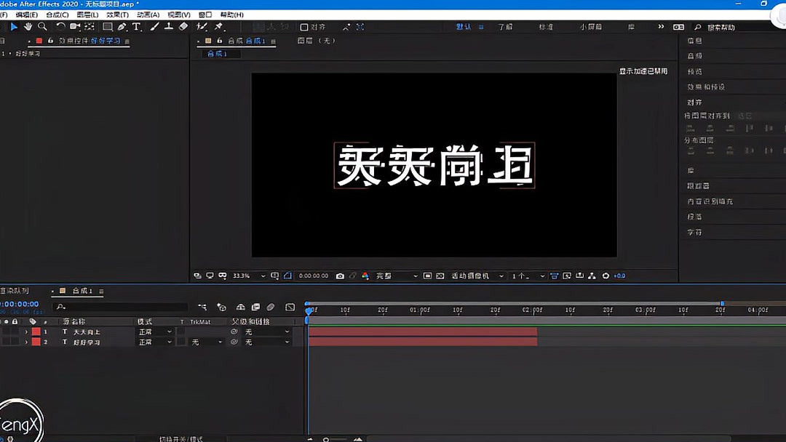This screenshot has height=442, width=786.
Task: Select the Zoom tool
Action: click(43, 27)
